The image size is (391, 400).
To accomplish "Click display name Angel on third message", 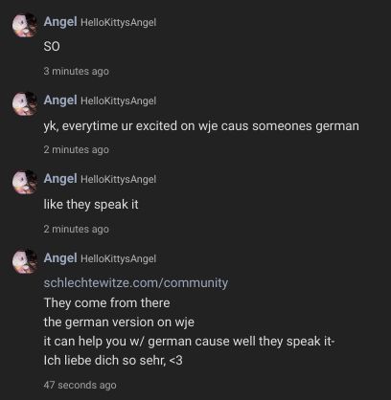I will pyautogui.click(x=60, y=179).
